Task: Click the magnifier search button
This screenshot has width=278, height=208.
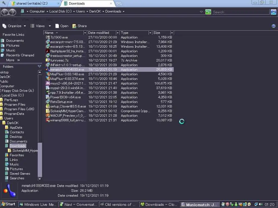Action: tap(273, 12)
